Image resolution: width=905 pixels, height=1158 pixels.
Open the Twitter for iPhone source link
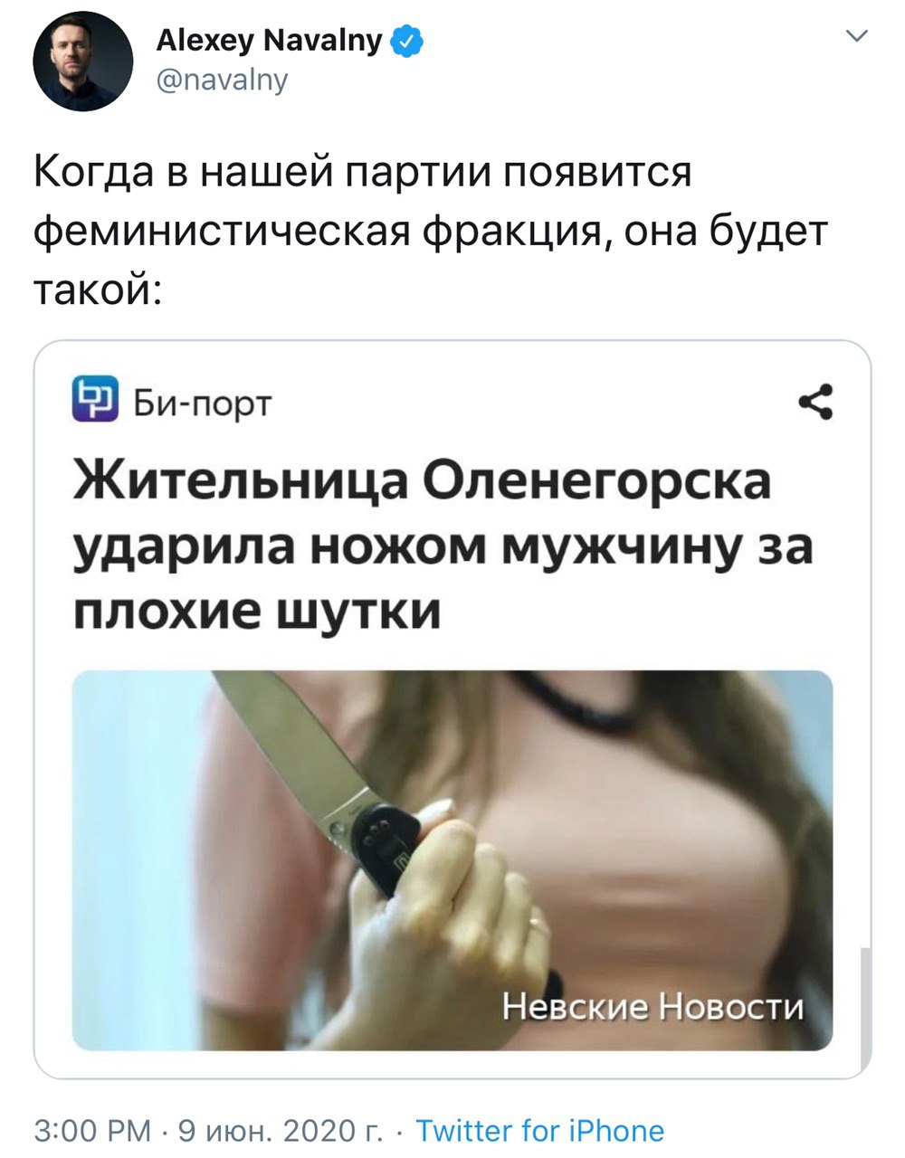tap(540, 1131)
